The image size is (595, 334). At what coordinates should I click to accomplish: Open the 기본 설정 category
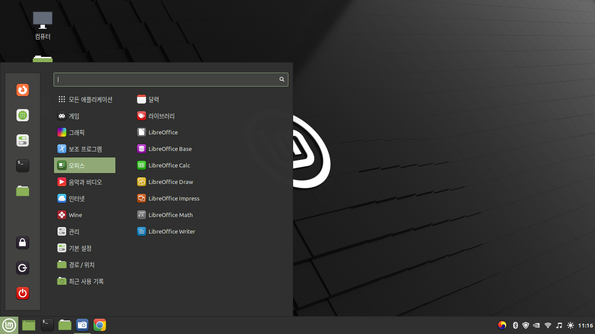click(x=85, y=248)
